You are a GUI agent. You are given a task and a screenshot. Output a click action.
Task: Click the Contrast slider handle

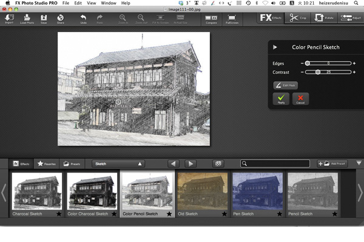318,72
